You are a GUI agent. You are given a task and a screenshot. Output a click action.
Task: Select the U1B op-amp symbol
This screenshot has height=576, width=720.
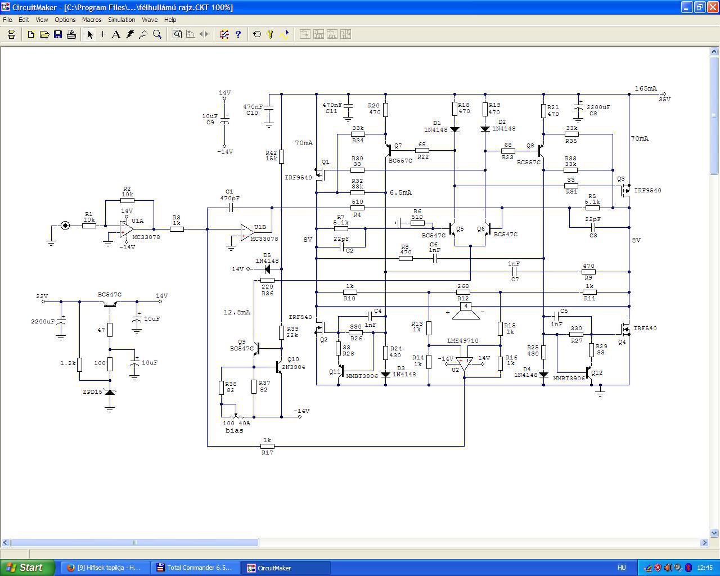pyautogui.click(x=247, y=232)
